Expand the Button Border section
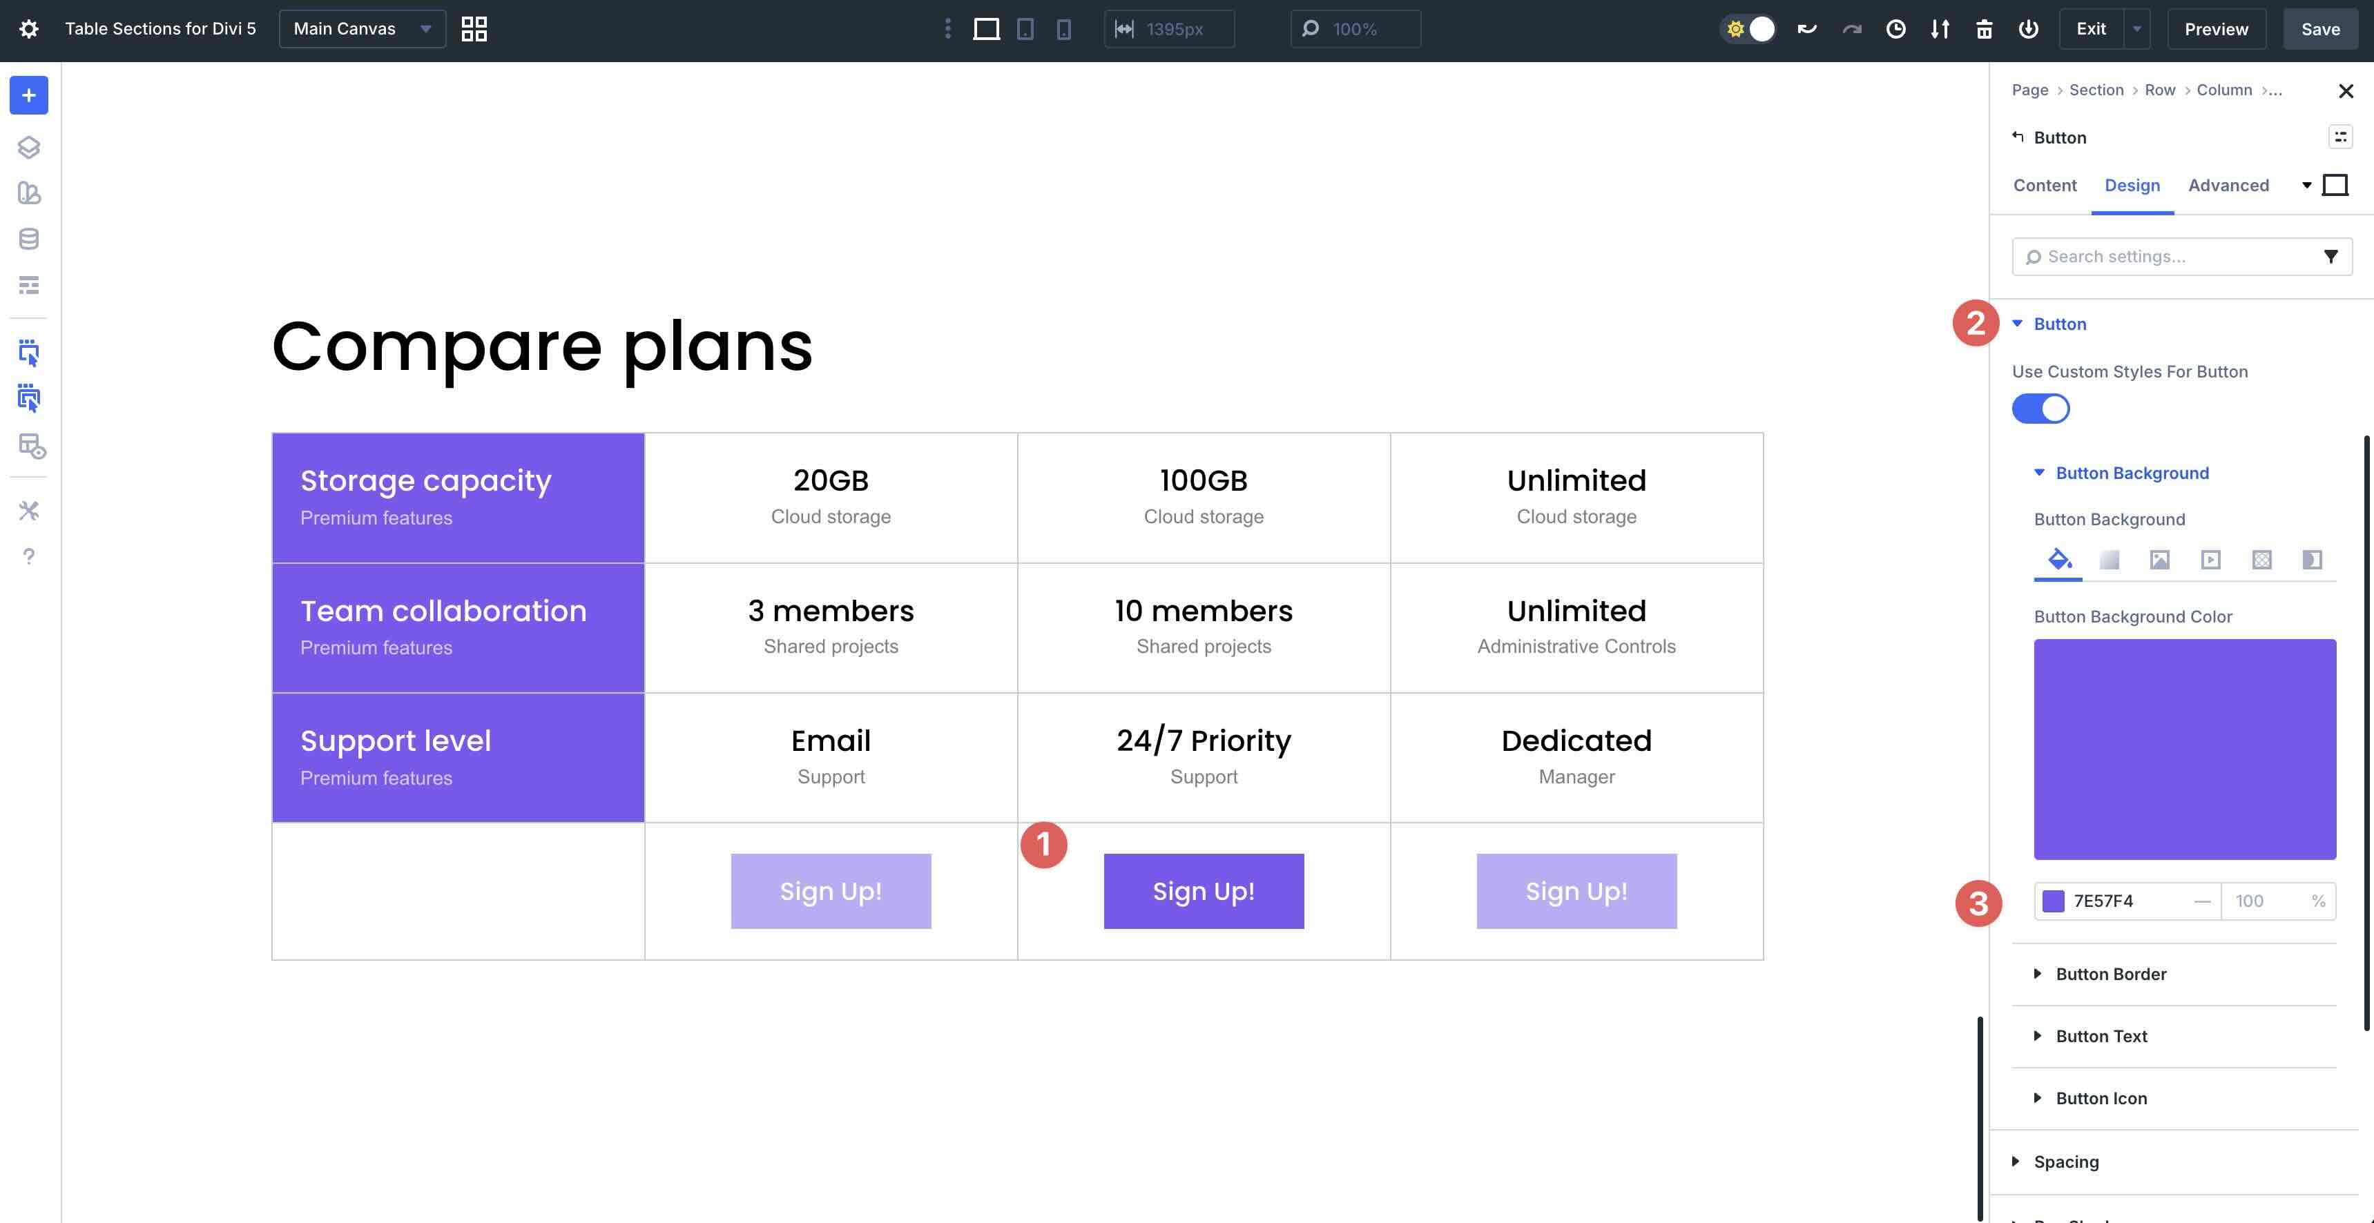The image size is (2374, 1223). click(x=2110, y=973)
